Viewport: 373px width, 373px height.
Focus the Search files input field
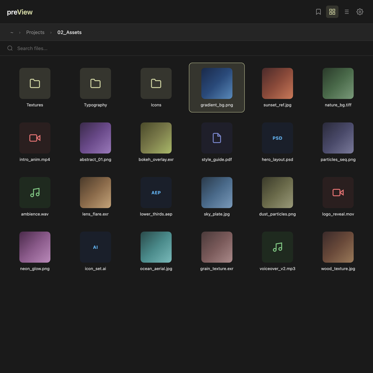point(186,48)
